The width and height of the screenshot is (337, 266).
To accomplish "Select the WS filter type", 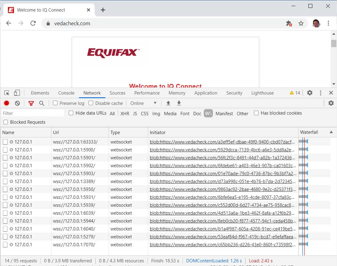I will (208, 113).
